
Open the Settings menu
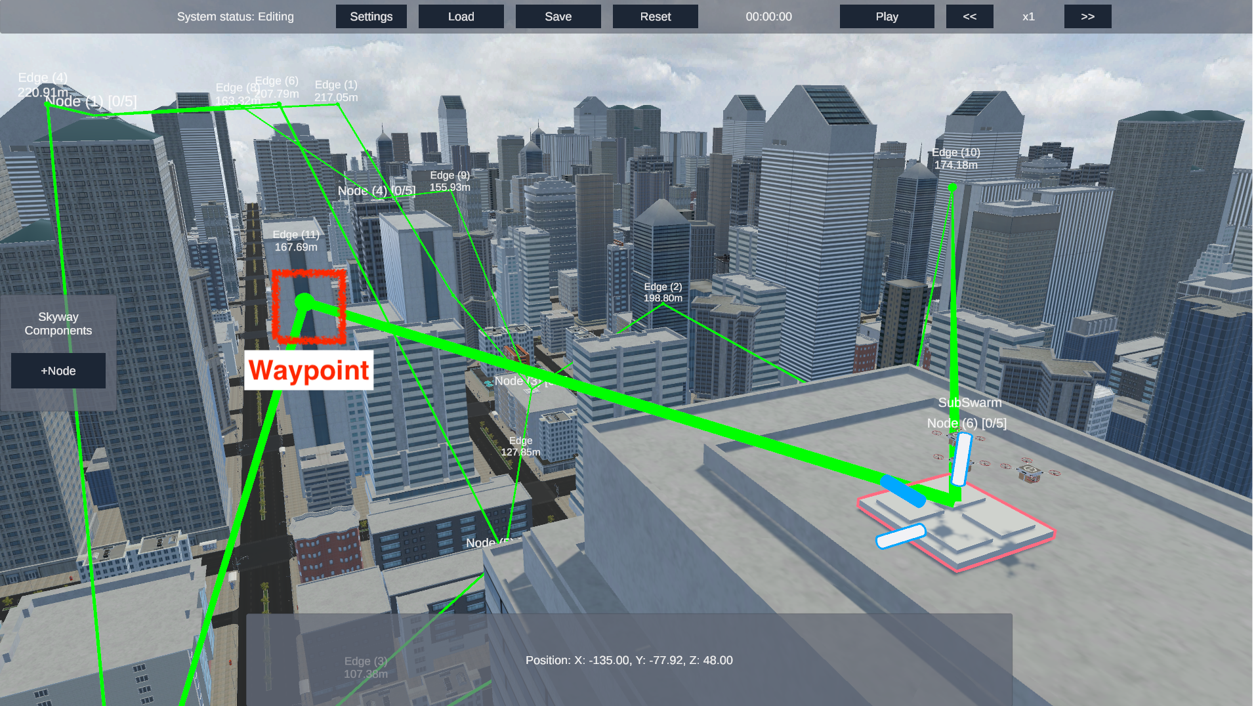point(371,16)
